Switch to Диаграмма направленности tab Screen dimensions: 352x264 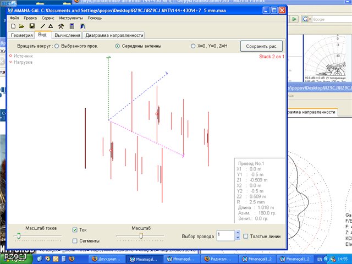(x=114, y=35)
